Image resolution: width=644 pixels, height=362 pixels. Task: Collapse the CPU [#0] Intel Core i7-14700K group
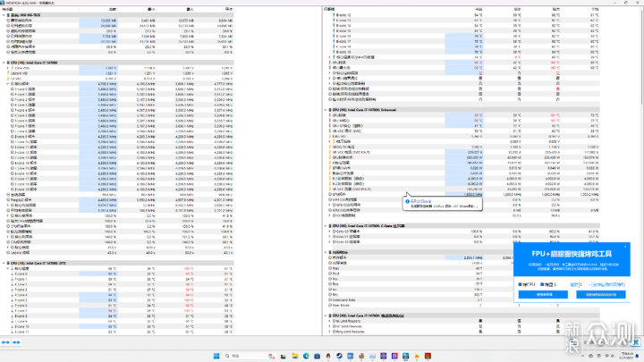tap(4, 63)
